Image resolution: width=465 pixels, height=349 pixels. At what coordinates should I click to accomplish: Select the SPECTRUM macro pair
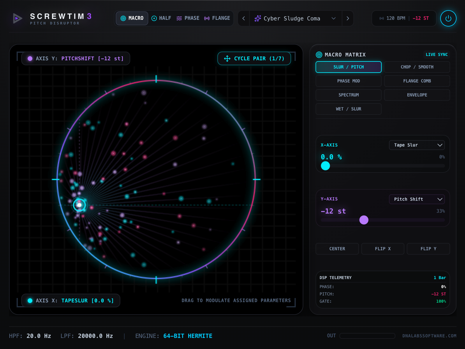pos(348,95)
